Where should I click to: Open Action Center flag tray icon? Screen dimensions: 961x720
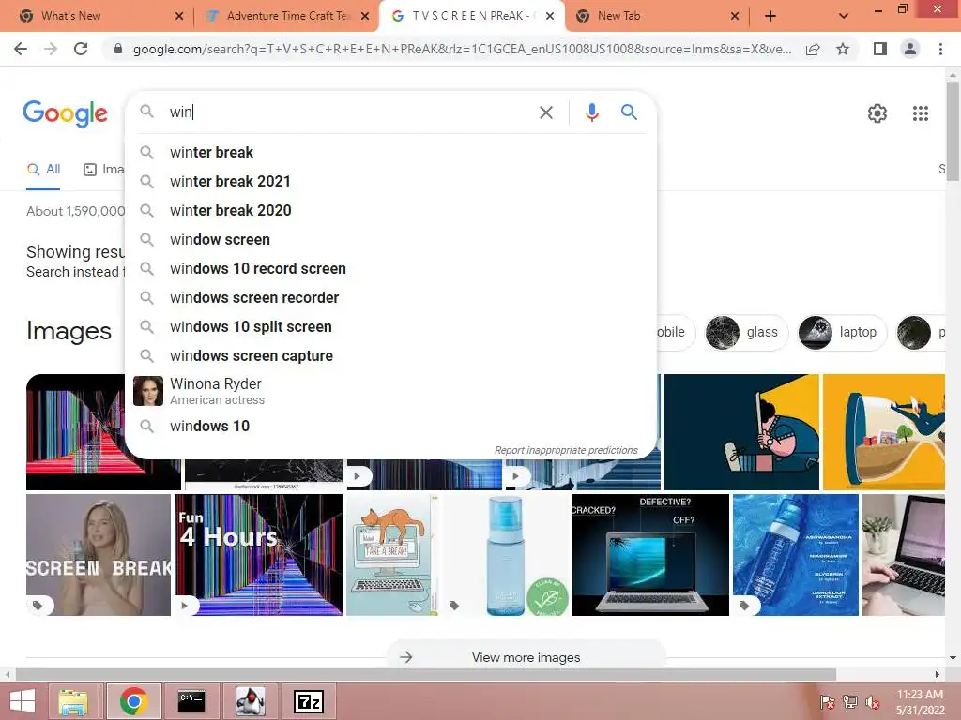click(828, 702)
